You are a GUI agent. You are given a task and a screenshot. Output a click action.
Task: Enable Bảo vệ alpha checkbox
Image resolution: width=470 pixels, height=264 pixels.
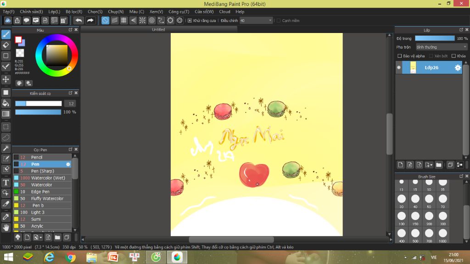pos(399,56)
